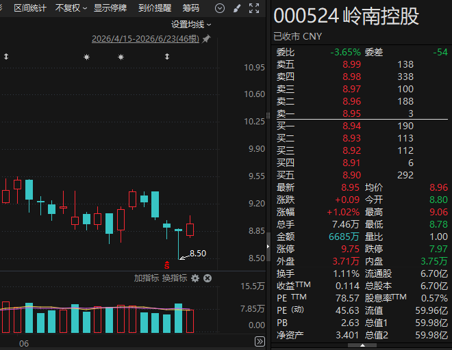
Task: Expand the 设置均线 moving average dropdown
Action: (x=191, y=25)
